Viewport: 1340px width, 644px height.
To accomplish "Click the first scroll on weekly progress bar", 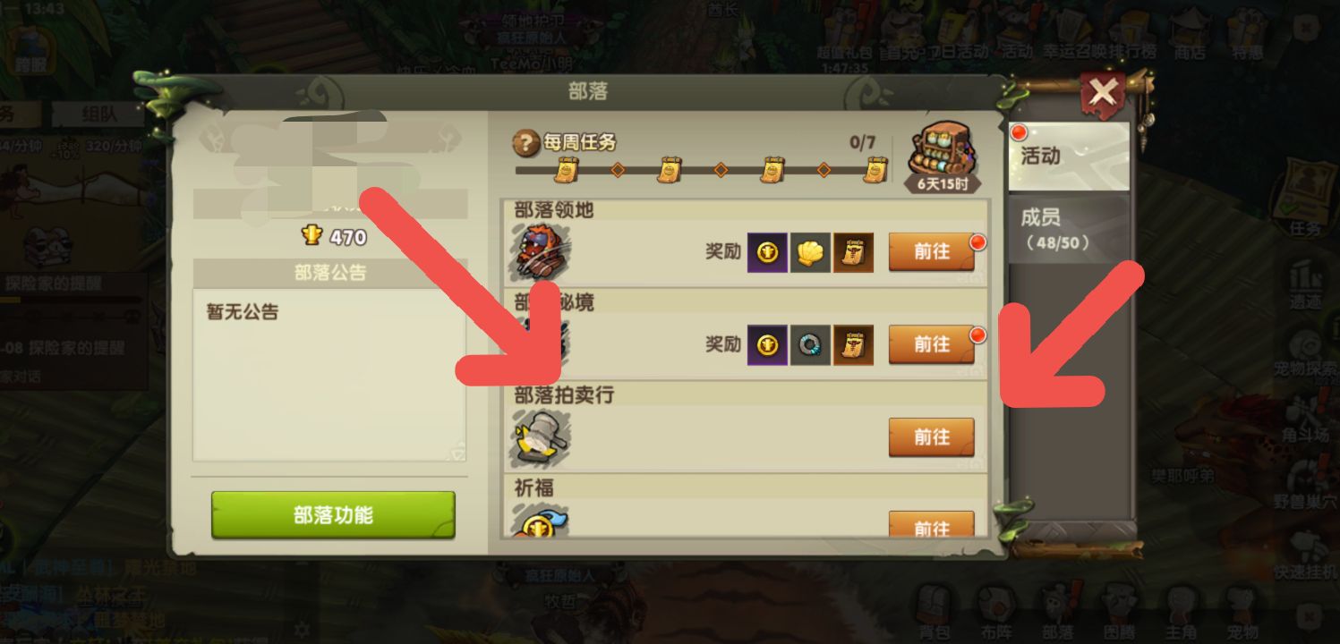I will [x=566, y=169].
